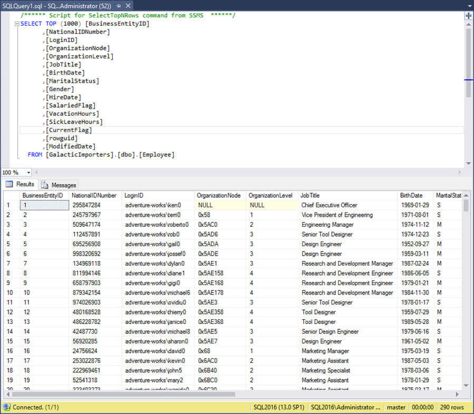The width and height of the screenshot is (474, 414).
Task: Click the Messages tab icon
Action: (x=45, y=185)
